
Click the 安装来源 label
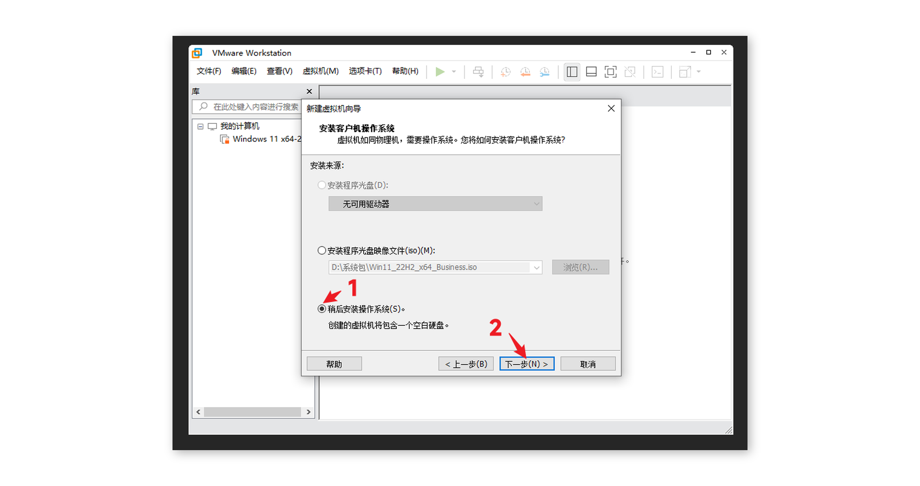coord(327,166)
